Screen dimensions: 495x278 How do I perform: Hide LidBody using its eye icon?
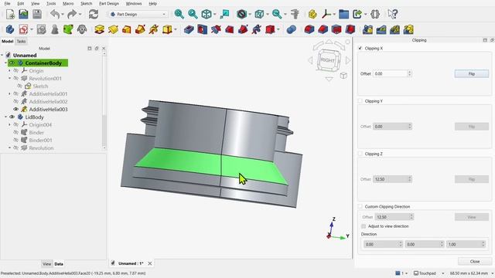click(x=12, y=117)
